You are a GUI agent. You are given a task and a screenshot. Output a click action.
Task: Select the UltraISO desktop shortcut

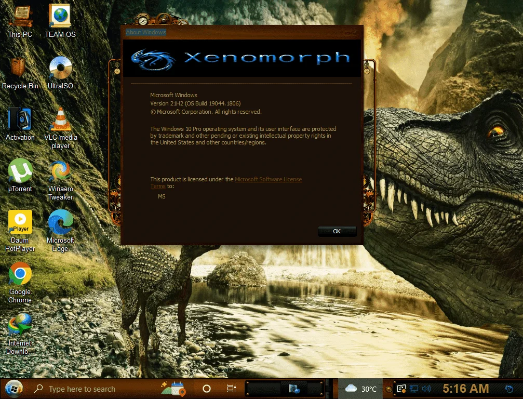click(x=60, y=72)
